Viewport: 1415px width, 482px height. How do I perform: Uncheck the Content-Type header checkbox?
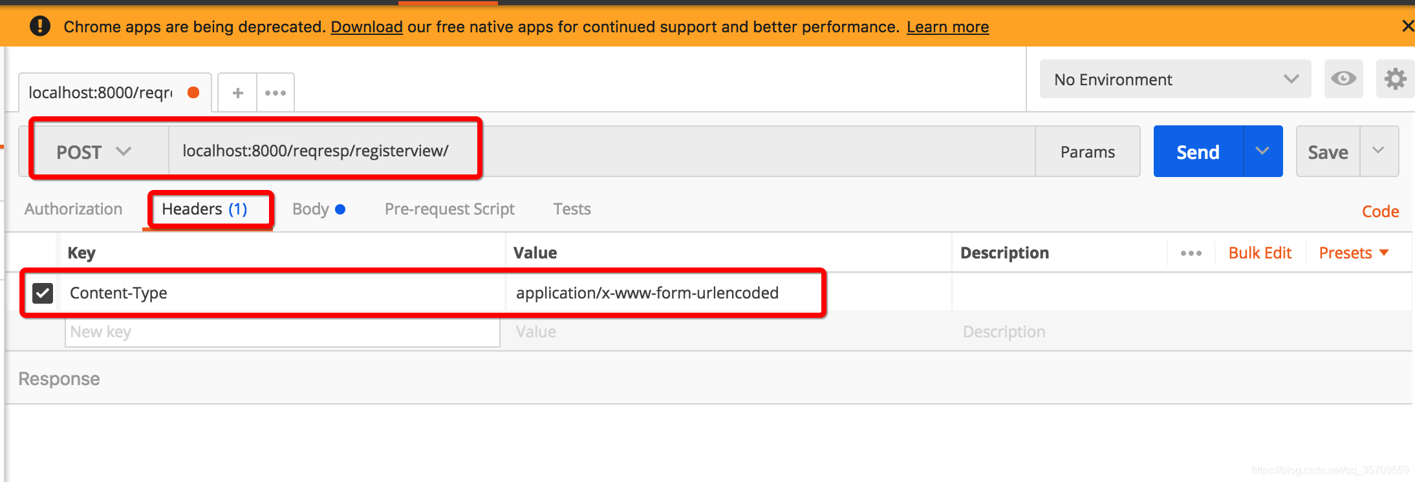click(x=43, y=293)
